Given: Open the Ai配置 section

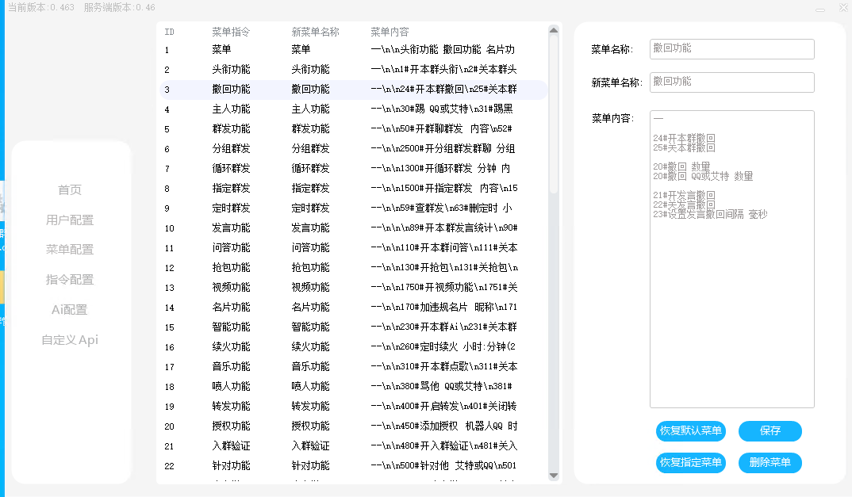Looking at the screenshot, I should 70,310.
